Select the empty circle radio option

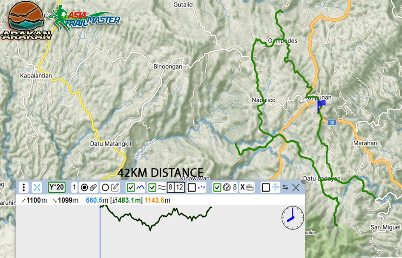pos(105,187)
